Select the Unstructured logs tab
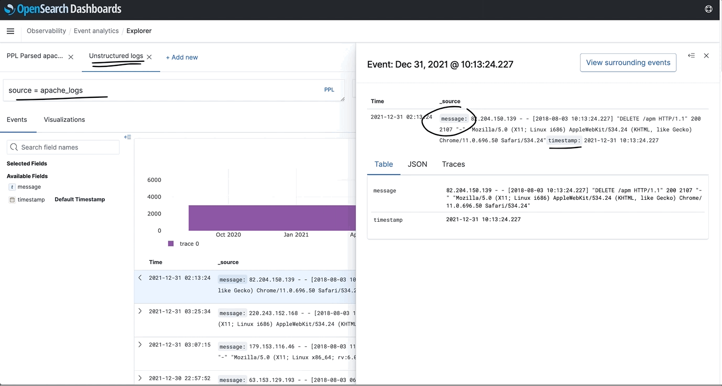722x386 pixels. pos(116,56)
